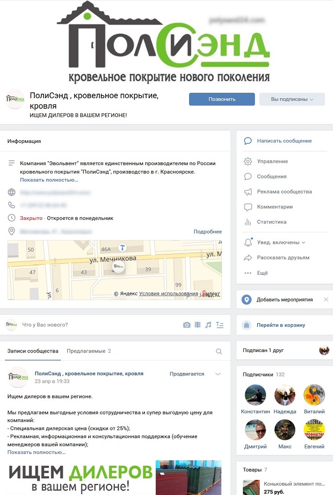Click the Написать сообщение speech bubble icon

(248, 141)
